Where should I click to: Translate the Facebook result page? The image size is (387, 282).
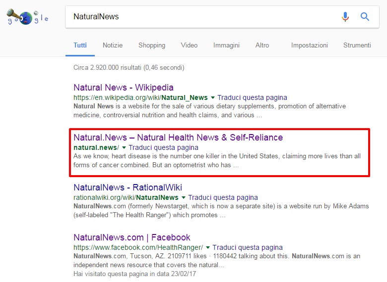point(247,247)
